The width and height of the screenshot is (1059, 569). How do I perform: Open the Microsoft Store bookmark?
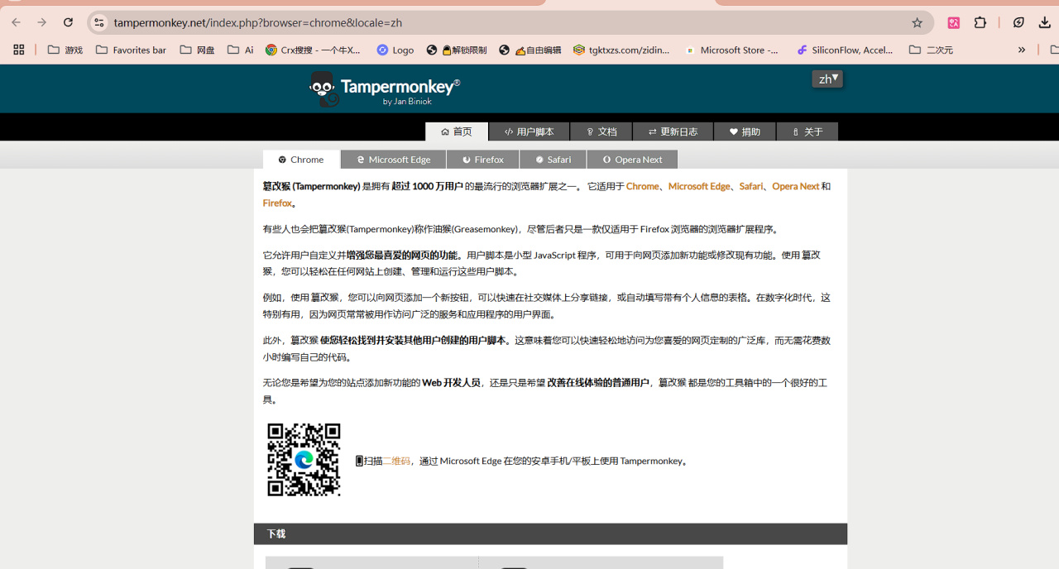pyautogui.click(x=732, y=50)
